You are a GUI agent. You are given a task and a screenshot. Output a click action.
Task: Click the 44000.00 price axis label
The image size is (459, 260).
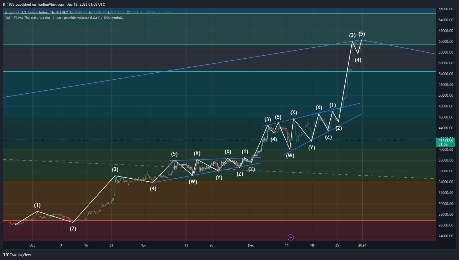446,128
